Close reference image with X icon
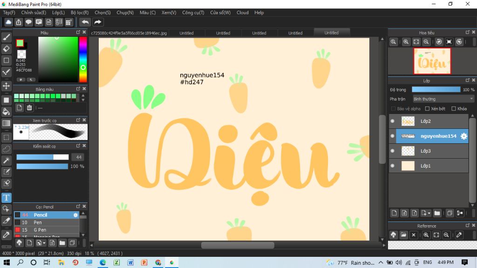The width and height of the screenshot is (477, 268). tap(414, 235)
